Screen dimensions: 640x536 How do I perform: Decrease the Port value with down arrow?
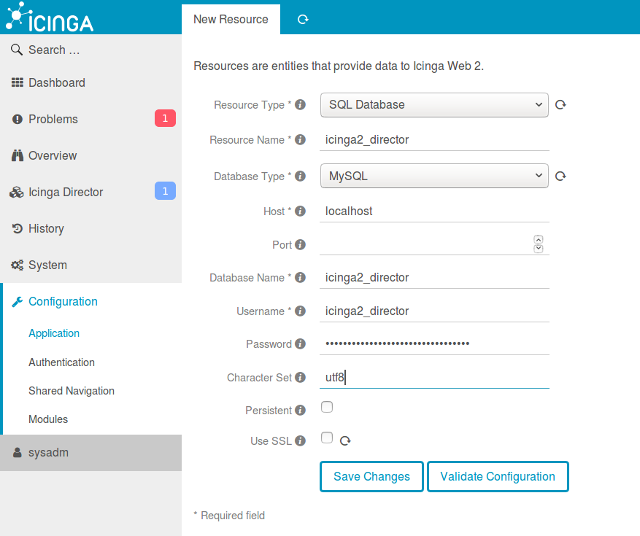click(x=539, y=249)
